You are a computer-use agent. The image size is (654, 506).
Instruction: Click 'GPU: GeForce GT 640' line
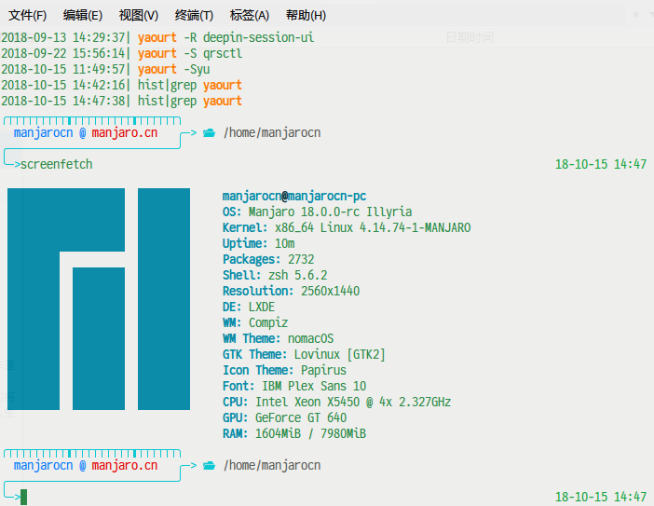click(284, 418)
